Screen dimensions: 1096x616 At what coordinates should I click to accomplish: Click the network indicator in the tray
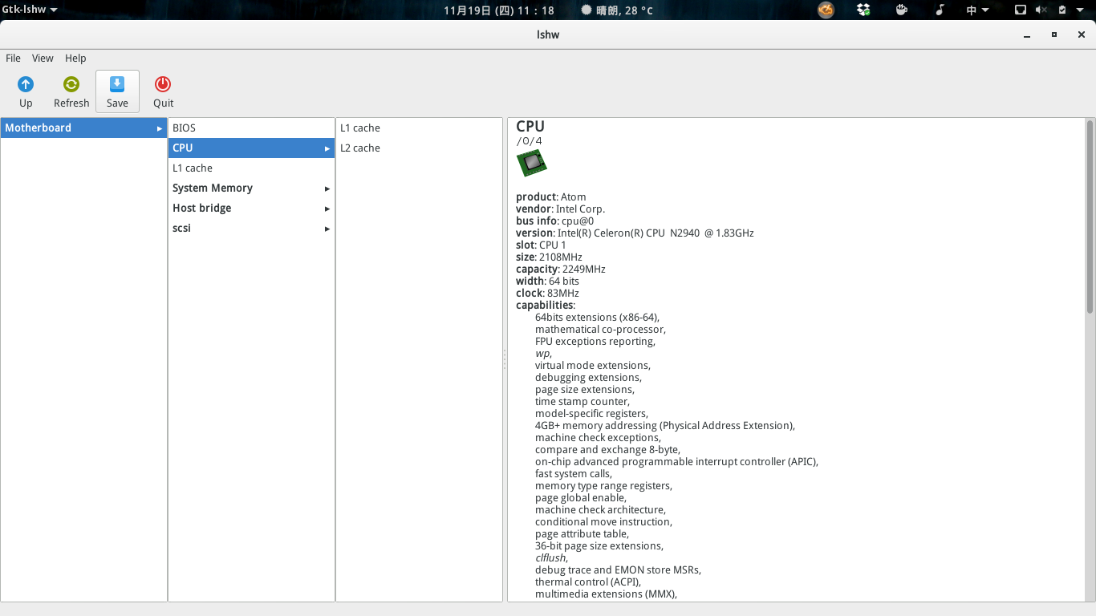pyautogui.click(x=1021, y=10)
